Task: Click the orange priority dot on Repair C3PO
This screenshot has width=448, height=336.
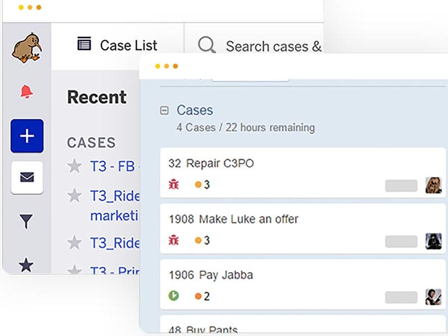Action: [198, 184]
